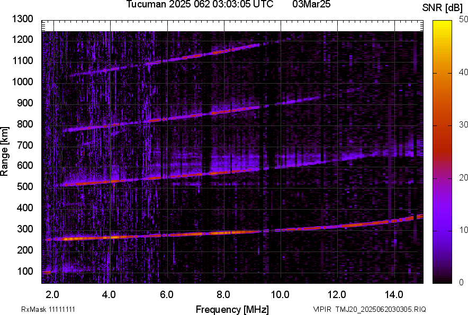Click the x-axis value '4.0'

[109, 295]
